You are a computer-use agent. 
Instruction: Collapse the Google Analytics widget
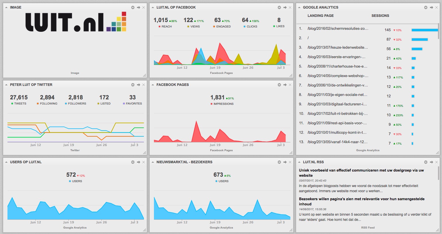click(x=299, y=7)
